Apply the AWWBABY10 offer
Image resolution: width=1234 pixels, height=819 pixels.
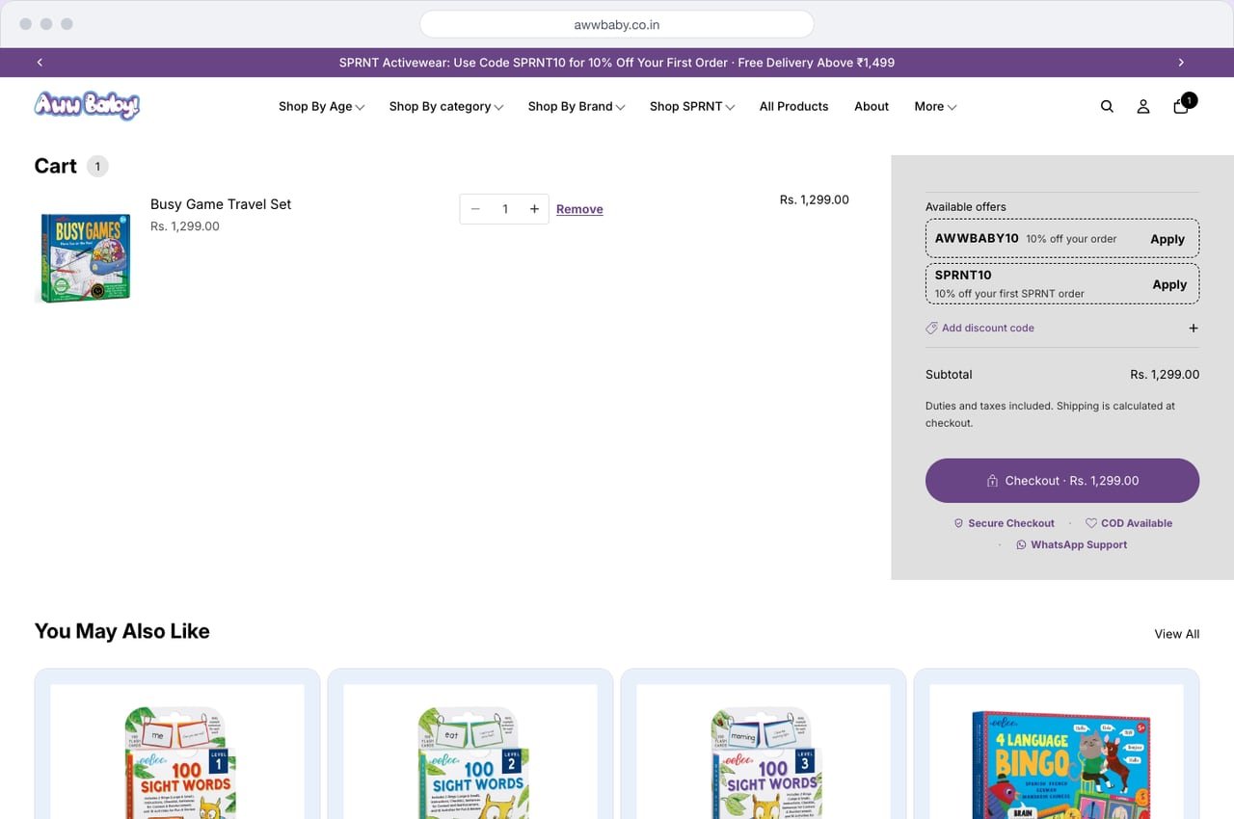click(x=1167, y=239)
